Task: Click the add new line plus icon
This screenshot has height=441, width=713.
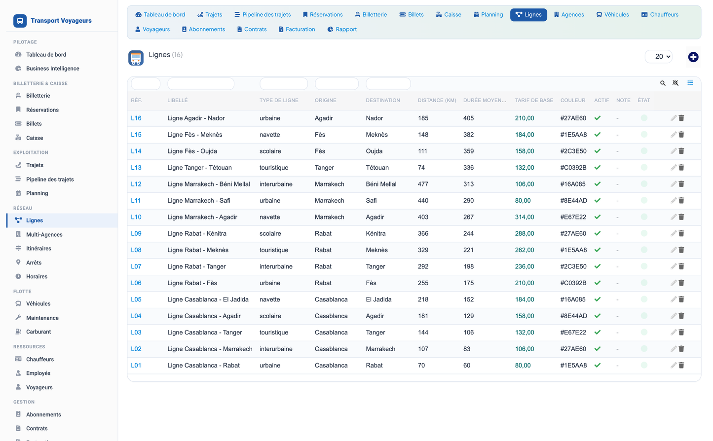Action: click(693, 57)
